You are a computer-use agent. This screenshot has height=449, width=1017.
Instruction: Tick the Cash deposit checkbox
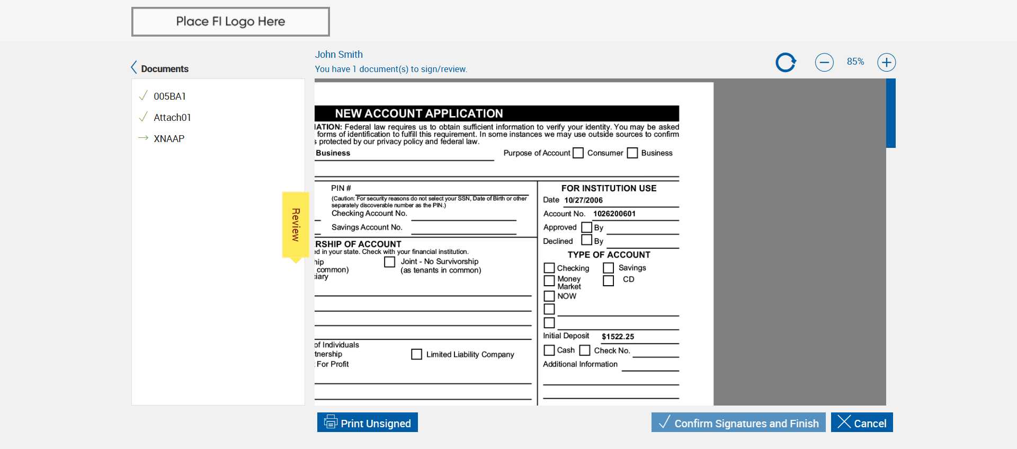(549, 350)
